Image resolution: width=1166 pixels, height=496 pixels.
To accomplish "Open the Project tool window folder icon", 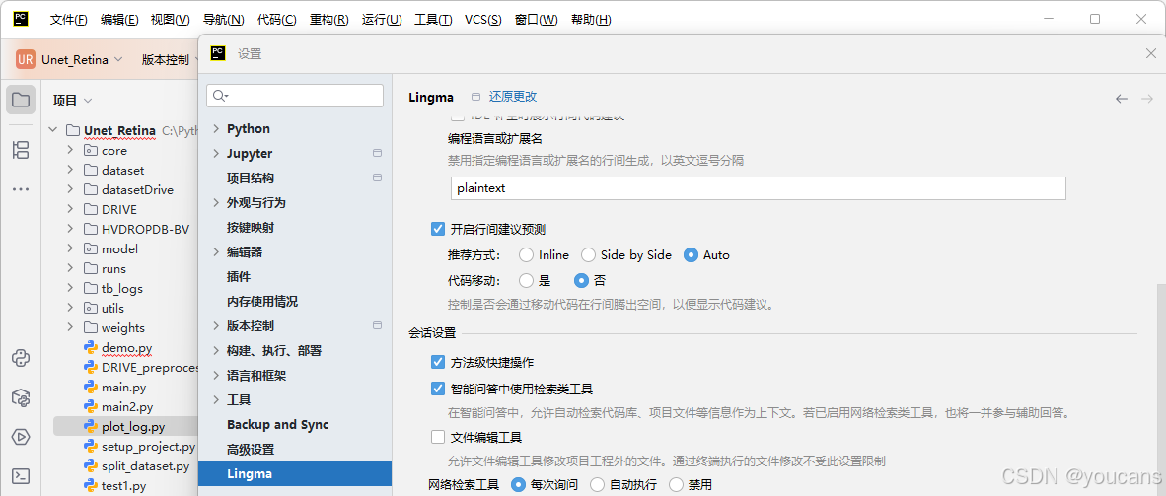I will [x=21, y=100].
